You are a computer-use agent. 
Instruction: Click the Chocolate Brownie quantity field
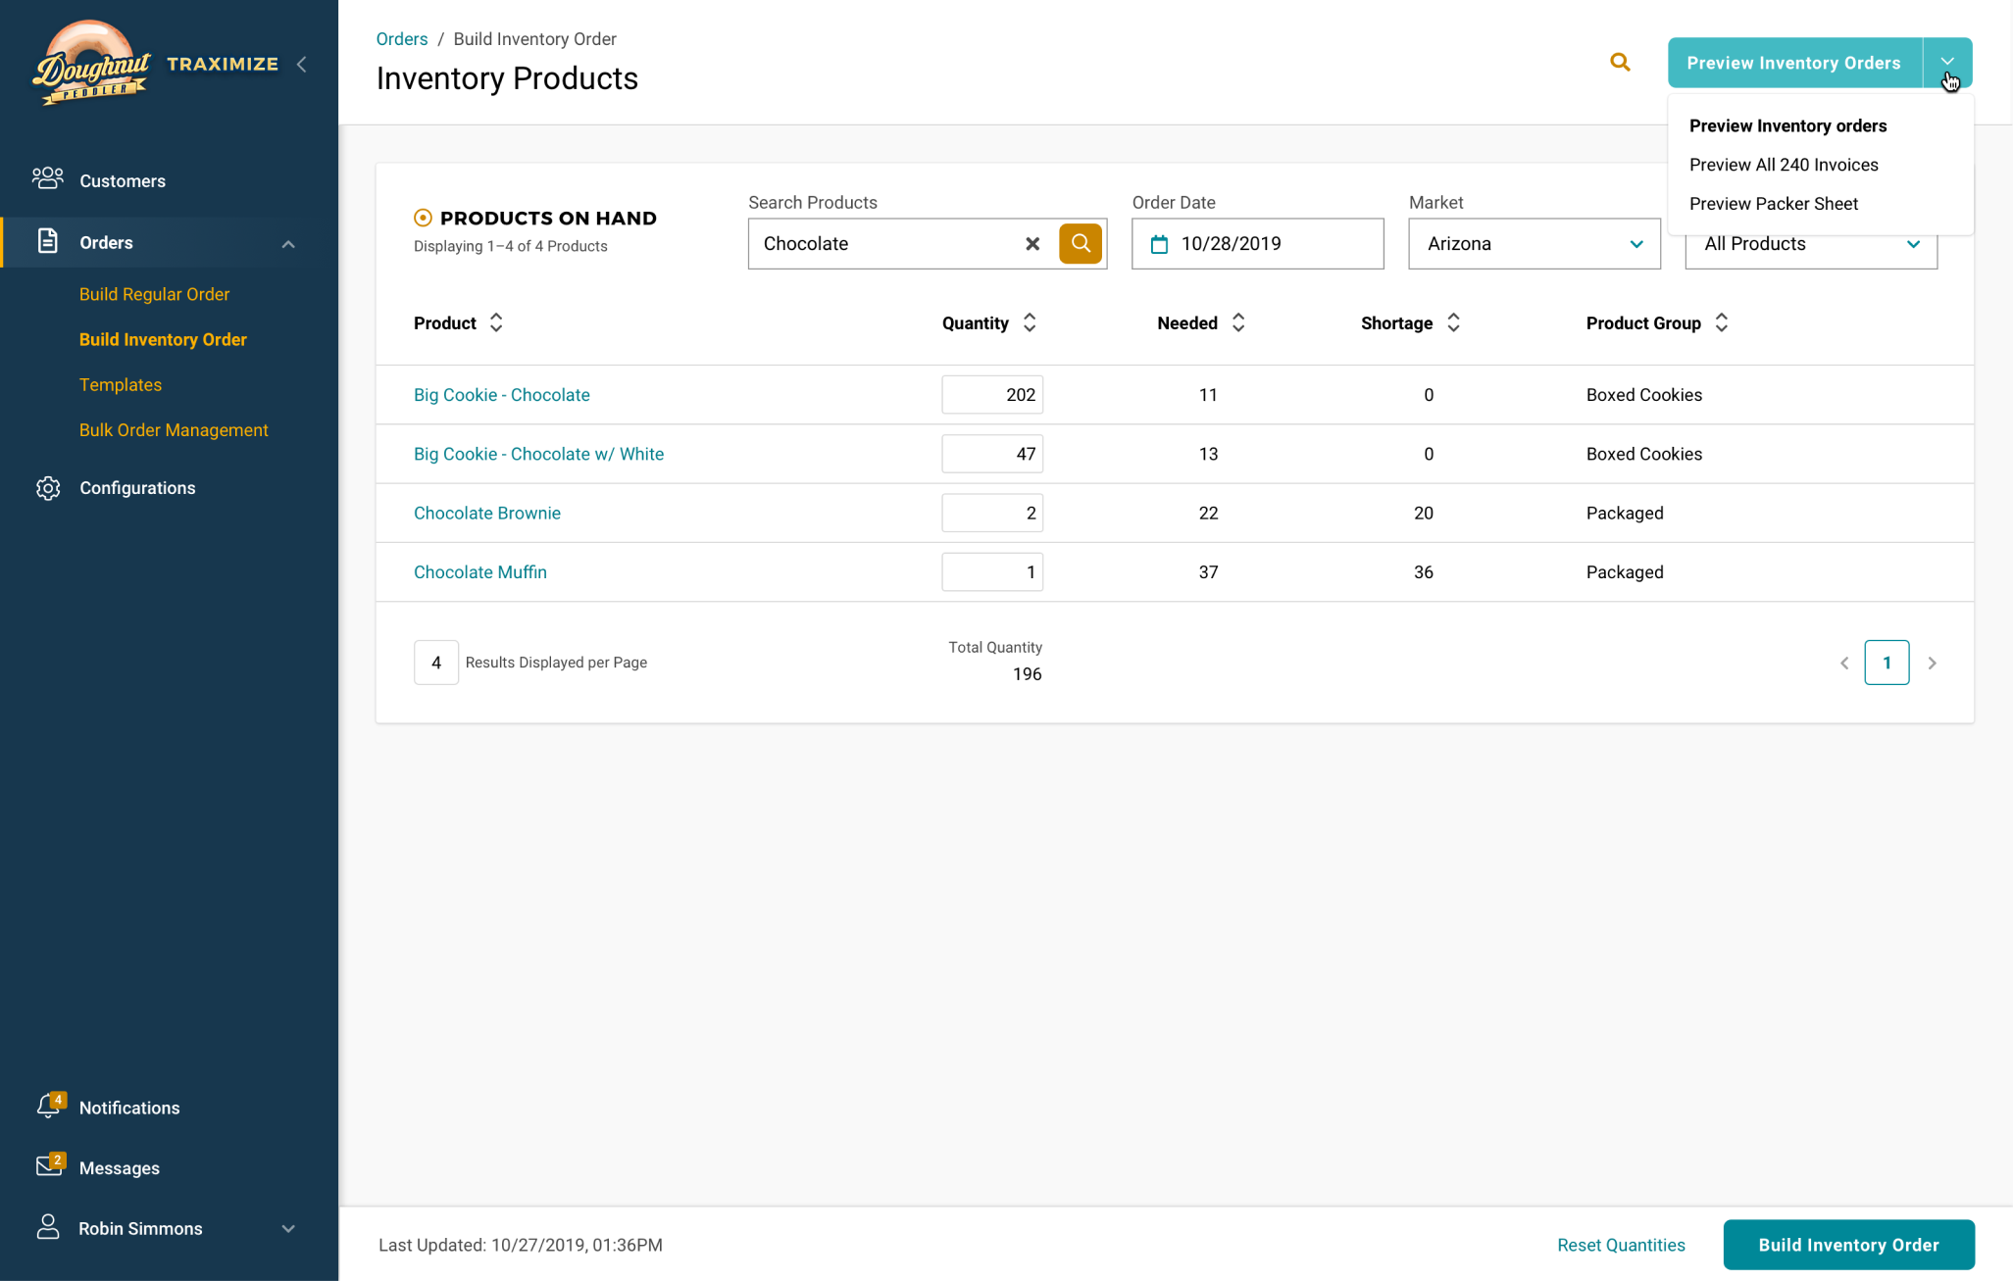pyautogui.click(x=991, y=513)
